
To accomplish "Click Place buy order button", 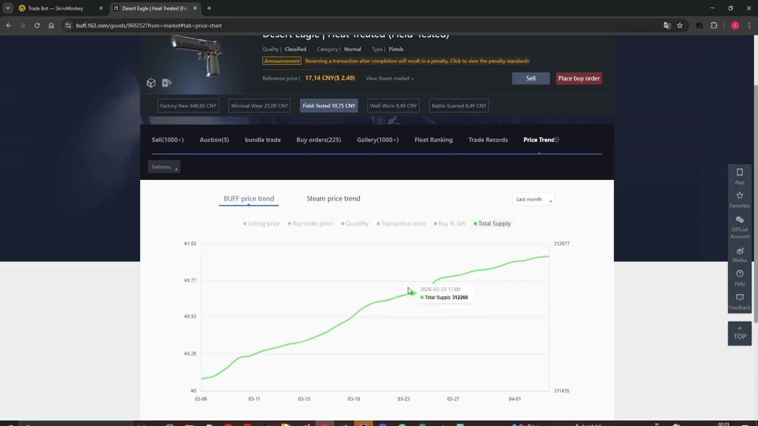I will [x=579, y=78].
